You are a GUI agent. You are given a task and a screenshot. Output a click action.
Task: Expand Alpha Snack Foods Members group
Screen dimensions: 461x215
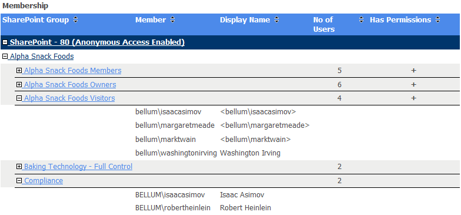pos(19,71)
